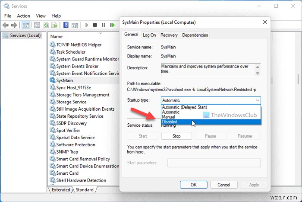This screenshot has width=302, height=202.
Task: Open the View menu
Action: click(x=41, y=16)
